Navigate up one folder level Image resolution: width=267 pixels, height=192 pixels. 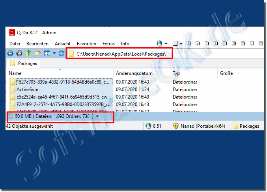coord(28,54)
